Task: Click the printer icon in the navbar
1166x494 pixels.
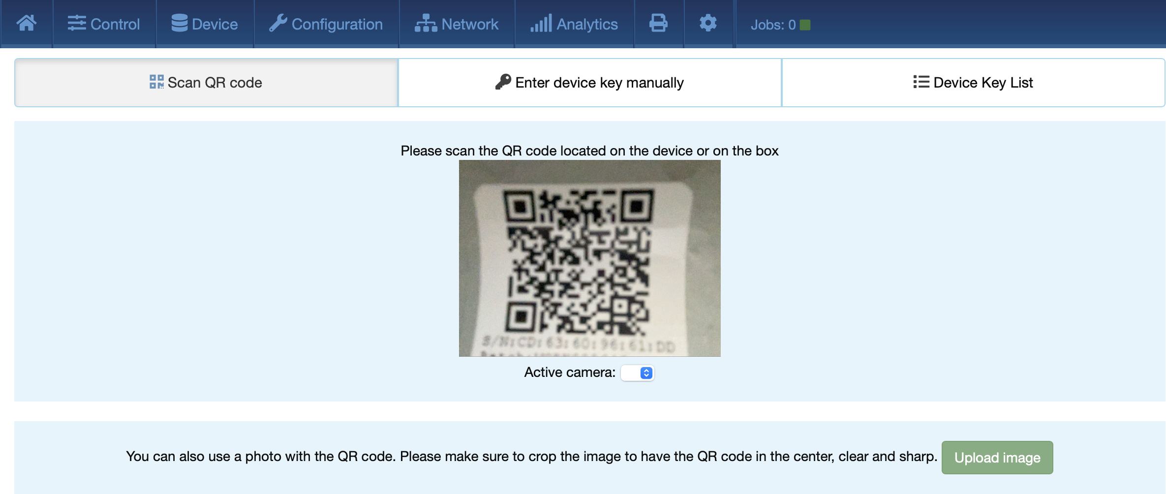Action: click(658, 23)
